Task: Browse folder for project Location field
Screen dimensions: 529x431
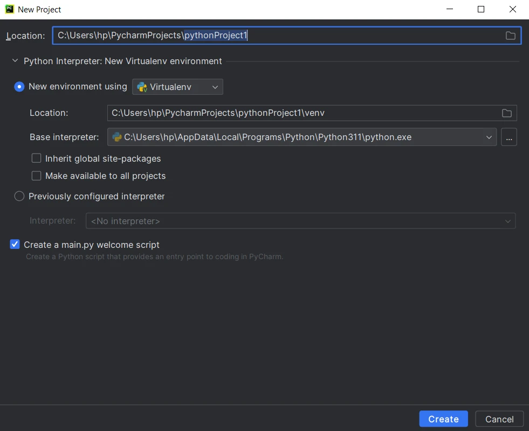Action: pyautogui.click(x=510, y=36)
